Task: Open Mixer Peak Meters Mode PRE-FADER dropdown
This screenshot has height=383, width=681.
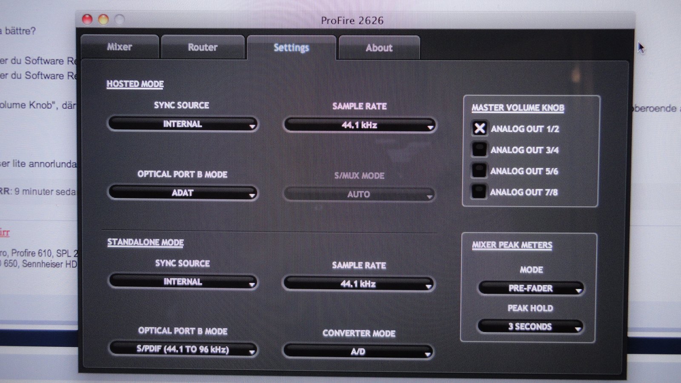Action: point(531,289)
